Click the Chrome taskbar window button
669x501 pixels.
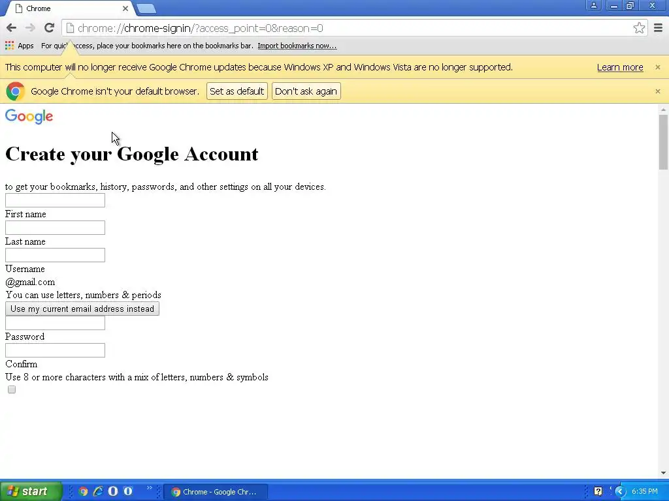[216, 492]
